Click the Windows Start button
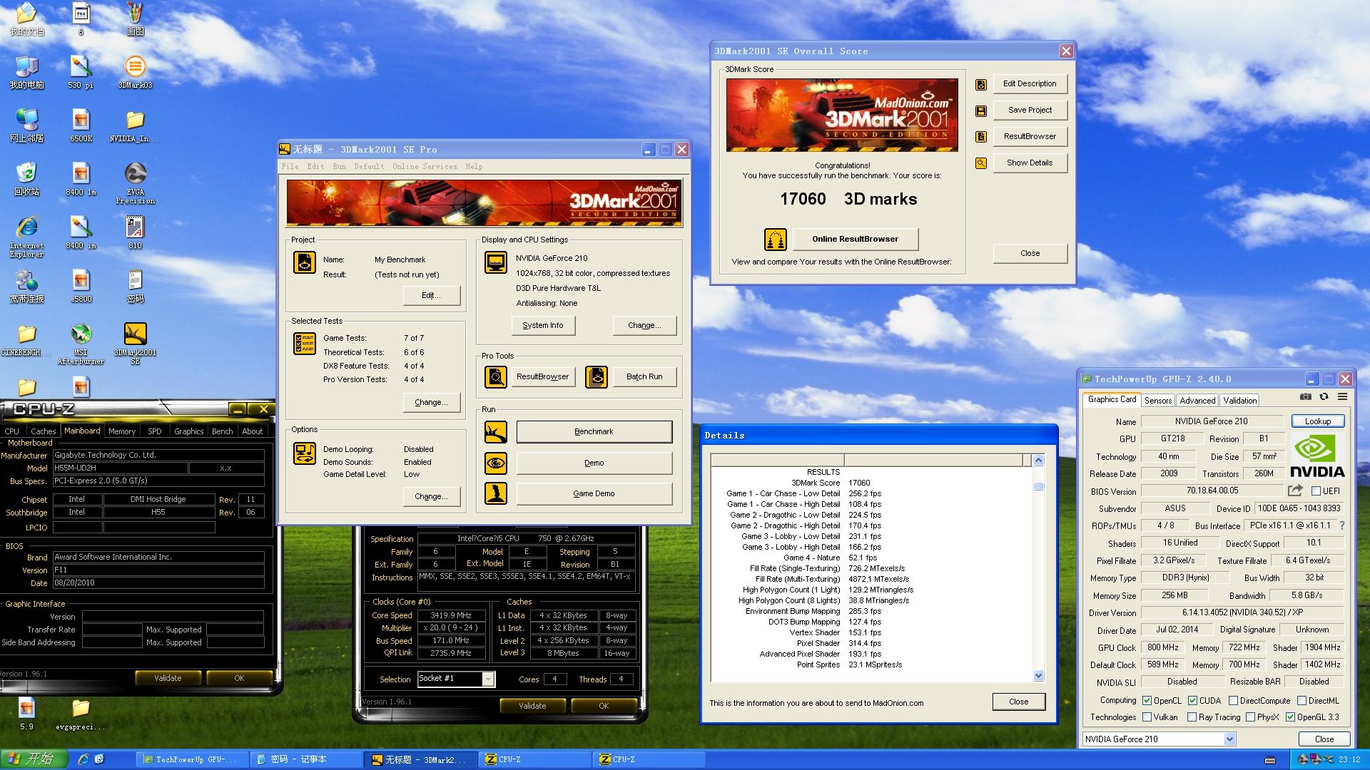This screenshot has height=770, width=1370. [34, 759]
